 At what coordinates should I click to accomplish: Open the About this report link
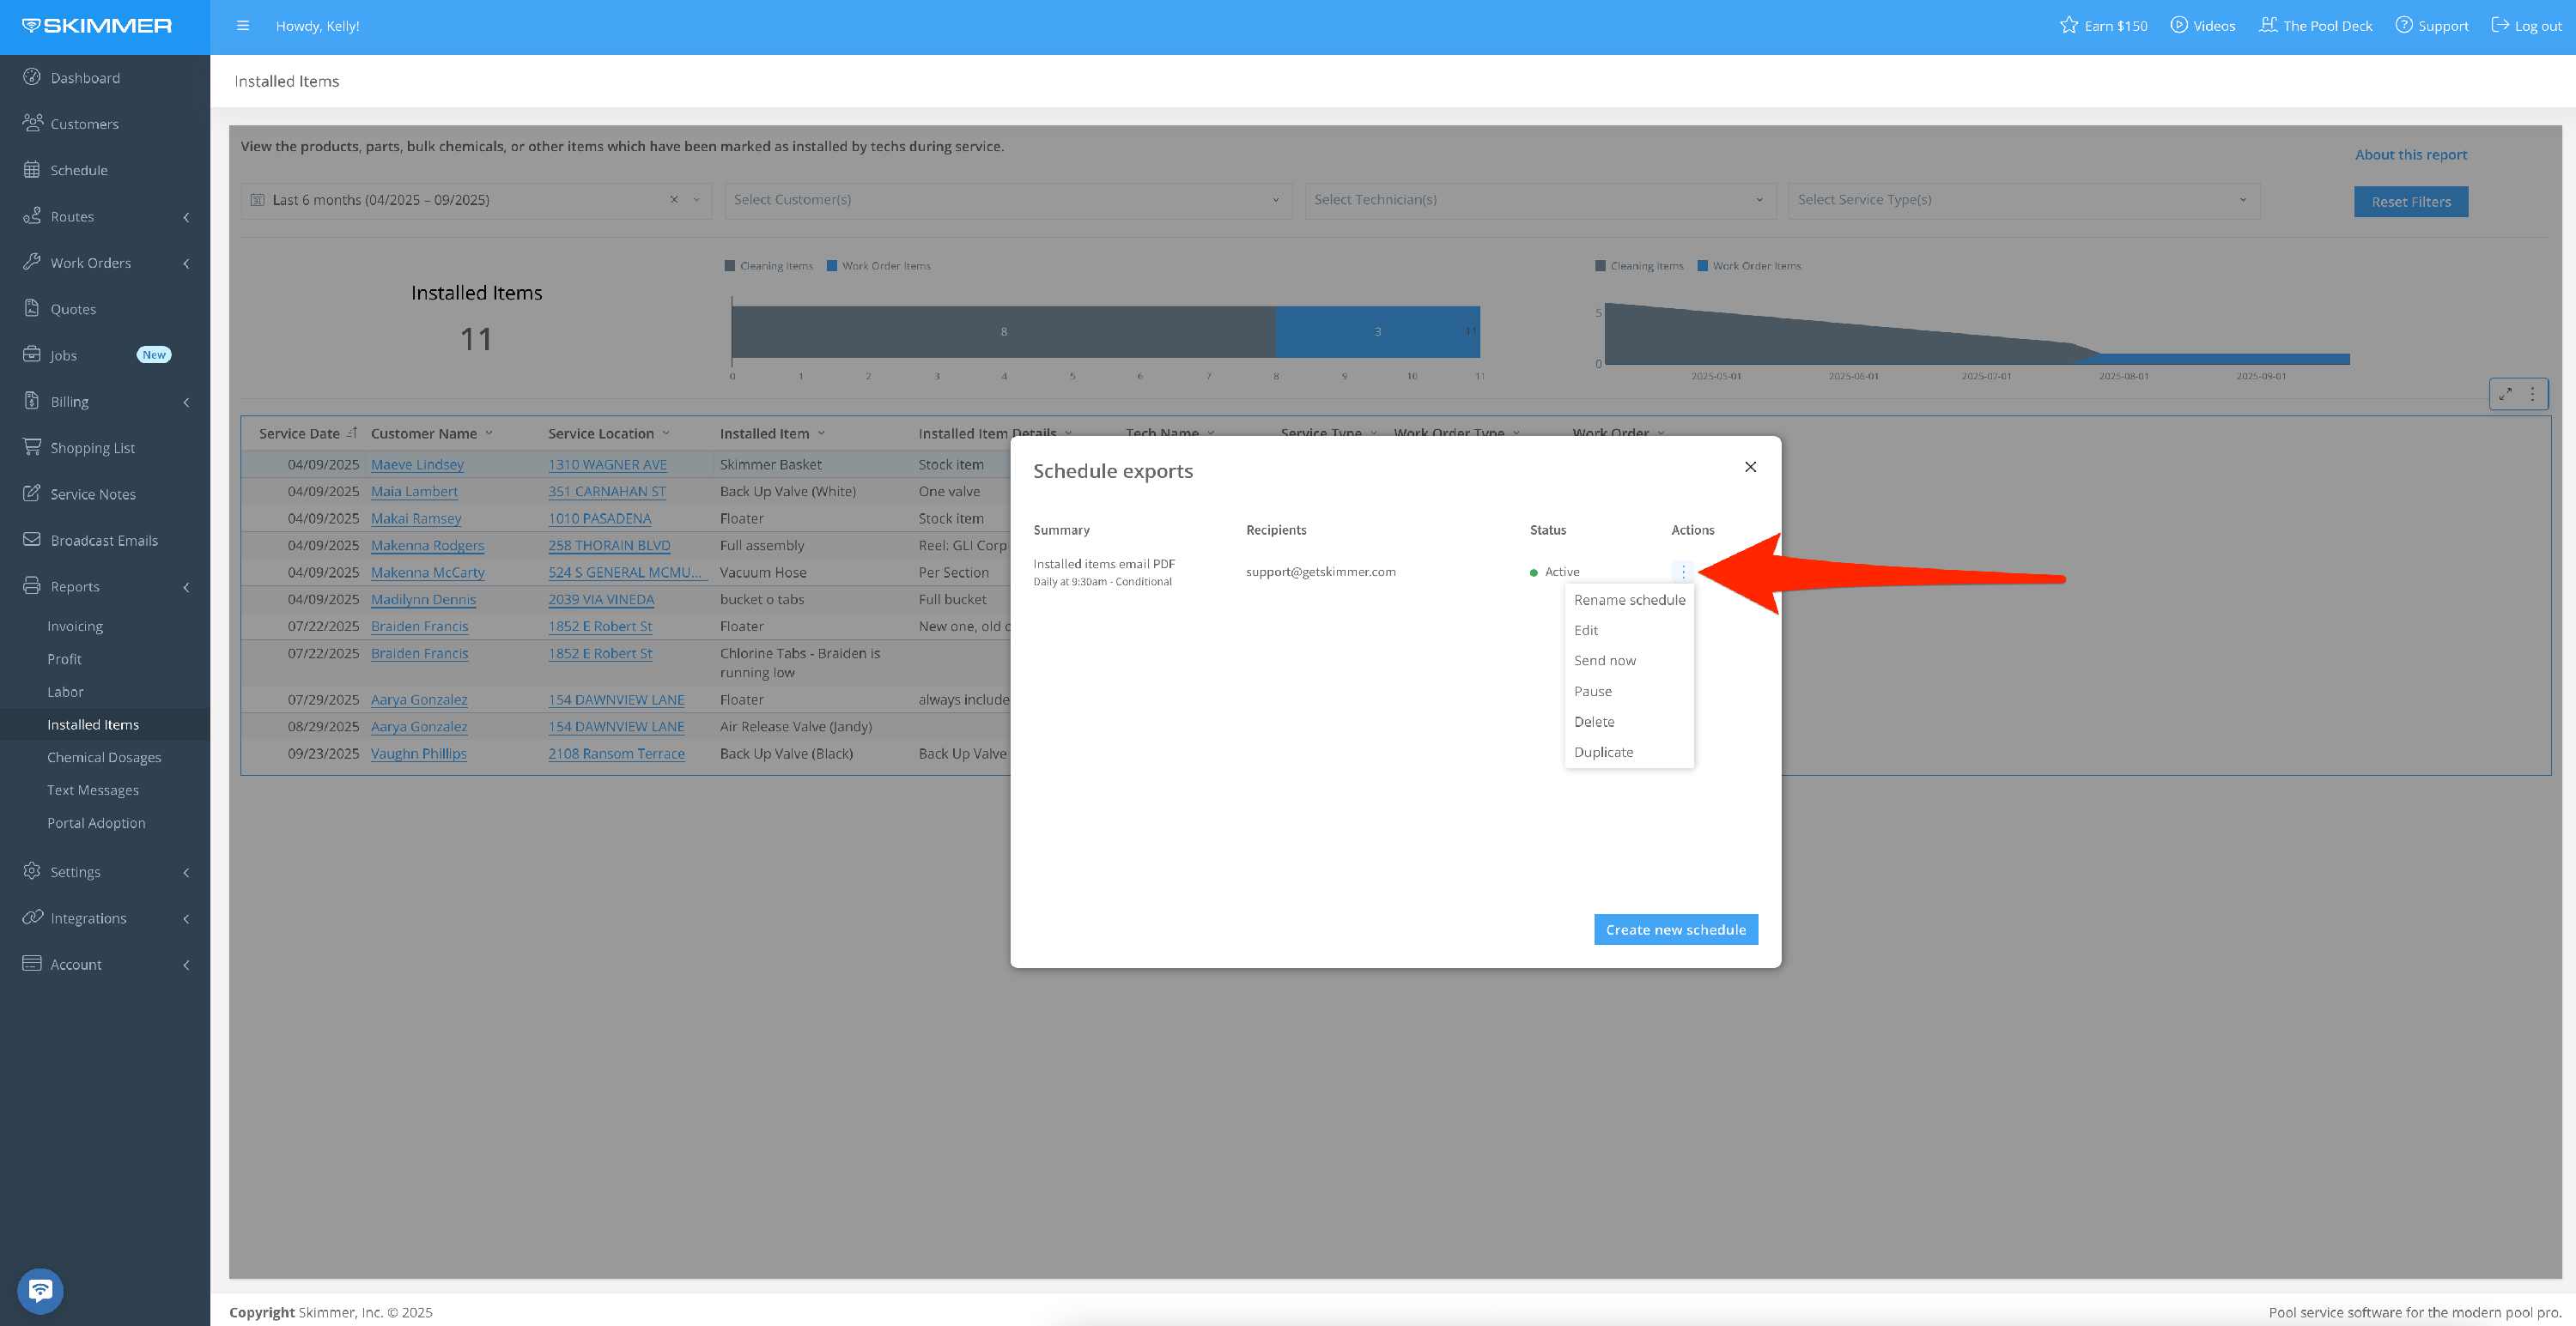coord(2410,154)
